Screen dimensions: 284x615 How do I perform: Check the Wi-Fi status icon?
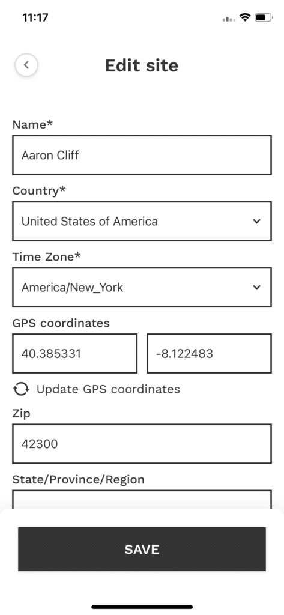[x=246, y=17]
